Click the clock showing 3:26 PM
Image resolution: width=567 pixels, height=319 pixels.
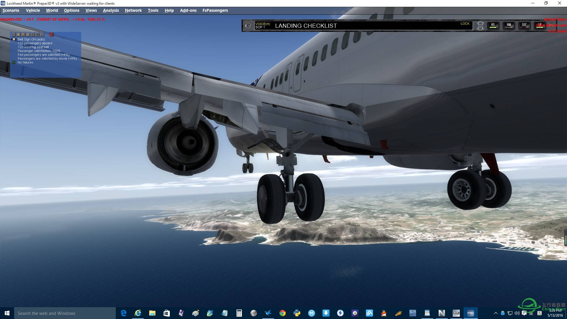(x=555, y=313)
